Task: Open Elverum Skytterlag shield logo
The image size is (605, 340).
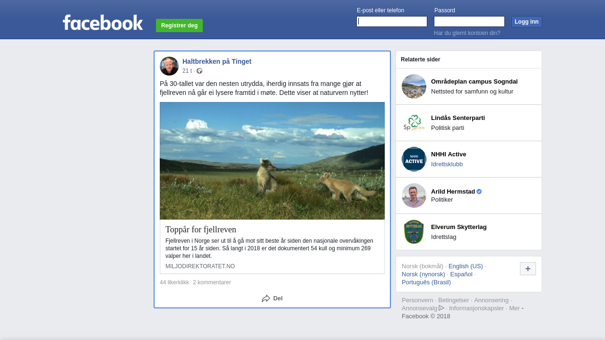Action: pyautogui.click(x=414, y=232)
